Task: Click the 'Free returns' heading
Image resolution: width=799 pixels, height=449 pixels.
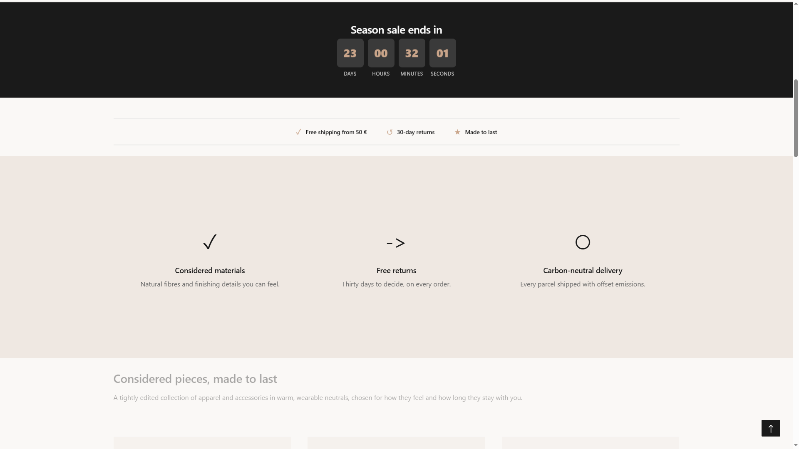Action: (396, 271)
